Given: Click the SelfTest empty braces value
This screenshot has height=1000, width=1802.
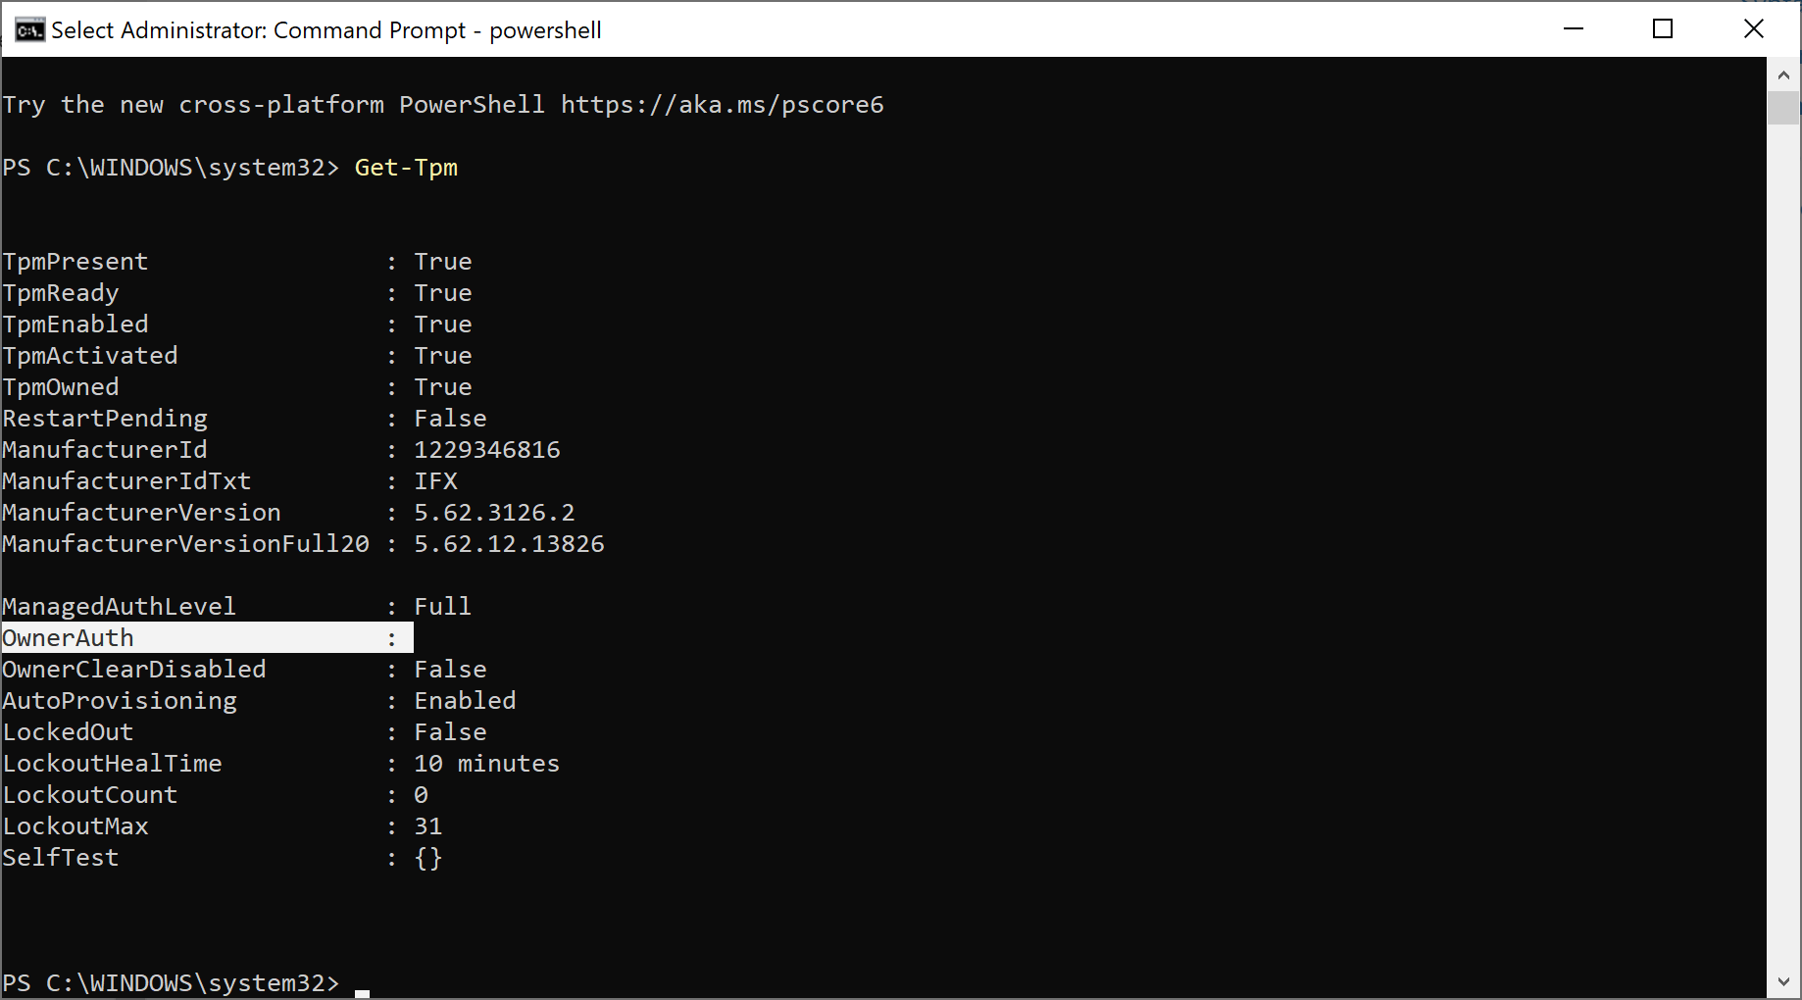Looking at the screenshot, I should 428,858.
